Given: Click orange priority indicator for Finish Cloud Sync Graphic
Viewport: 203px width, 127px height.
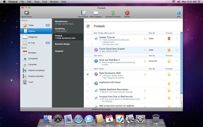Looking at the screenshot, I should (169, 50).
